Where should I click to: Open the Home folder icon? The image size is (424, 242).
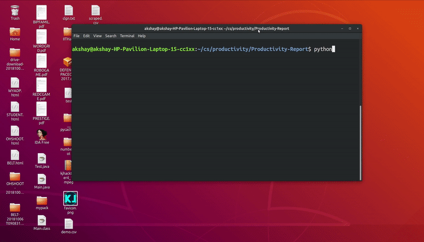pos(15,32)
